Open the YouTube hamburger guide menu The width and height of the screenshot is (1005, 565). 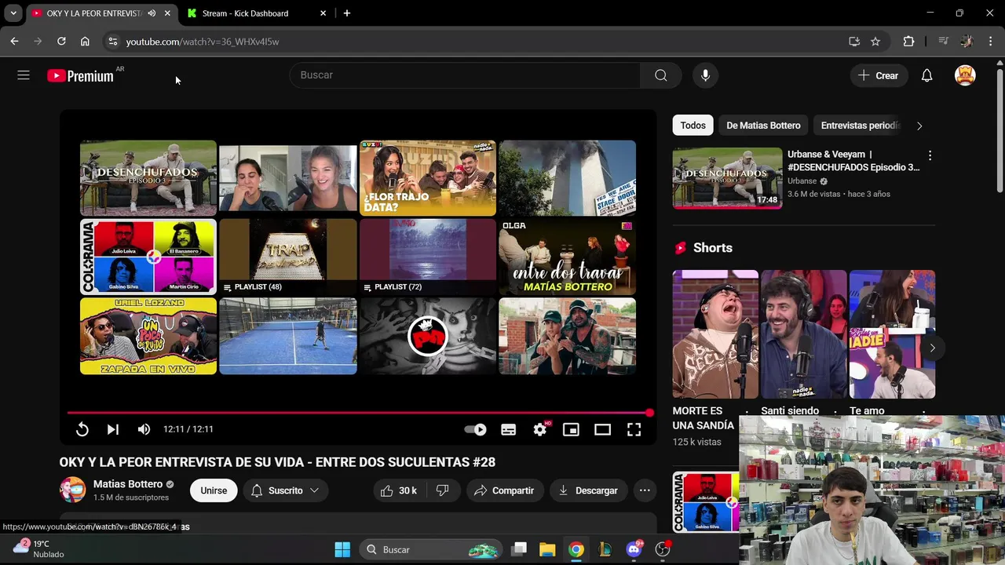(24, 75)
